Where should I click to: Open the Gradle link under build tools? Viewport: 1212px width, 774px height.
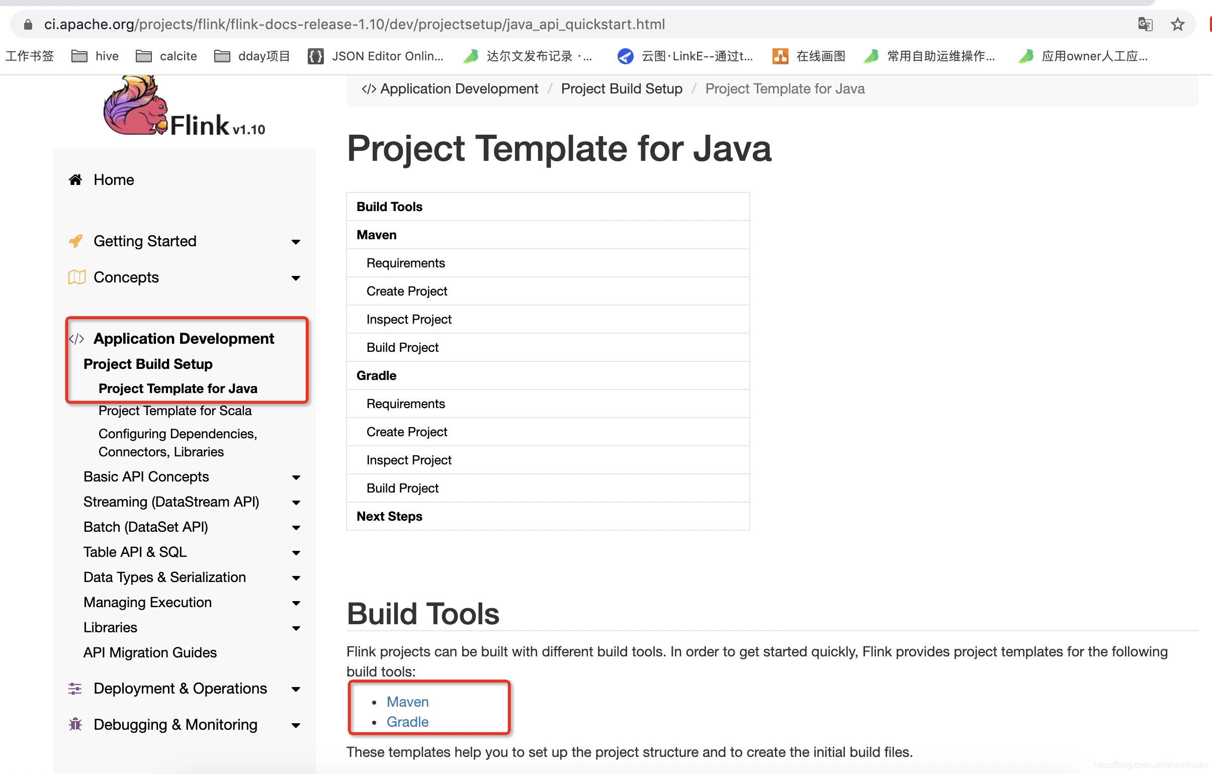coord(407,722)
